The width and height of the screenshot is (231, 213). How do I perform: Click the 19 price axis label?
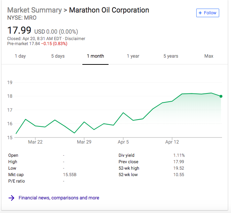pos(10,82)
